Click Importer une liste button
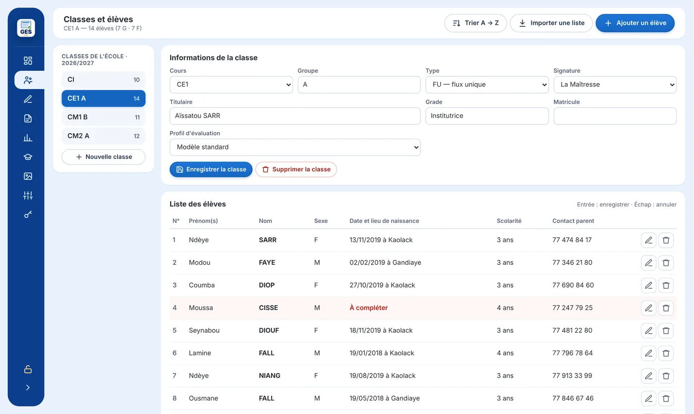The width and height of the screenshot is (694, 414). [551, 23]
